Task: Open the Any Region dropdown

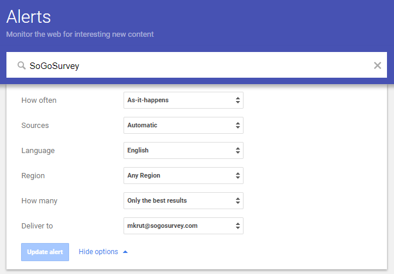Action: (x=183, y=175)
